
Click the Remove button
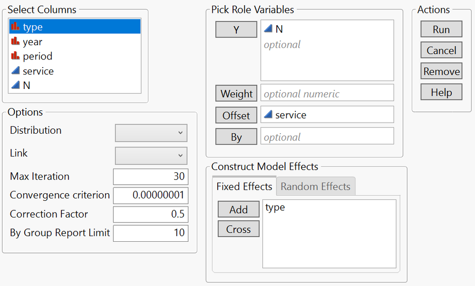[x=441, y=71]
